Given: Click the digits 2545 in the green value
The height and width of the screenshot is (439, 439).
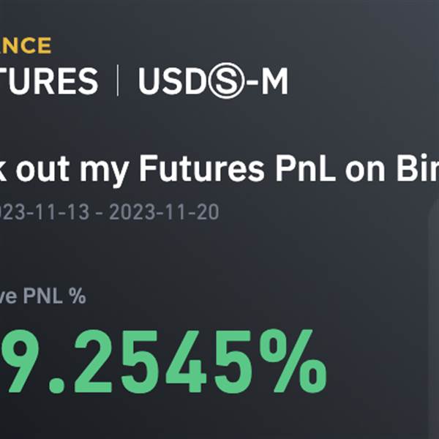Looking at the screenshot, I should coord(162,361).
